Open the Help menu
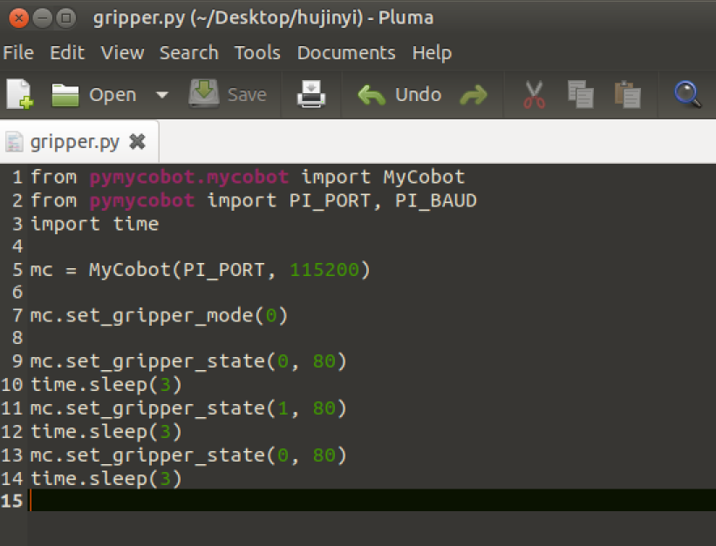Screen dimensions: 716x546 click(x=432, y=52)
